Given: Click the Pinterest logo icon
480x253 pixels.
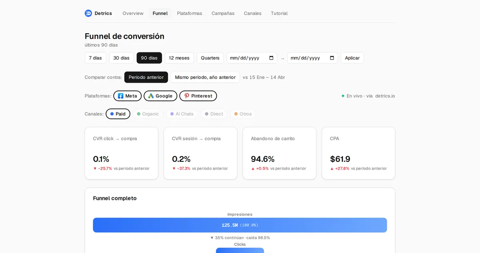Looking at the screenshot, I should point(186,96).
